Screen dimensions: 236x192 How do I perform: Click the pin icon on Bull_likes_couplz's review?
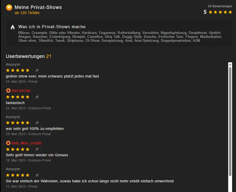coord(37,149)
